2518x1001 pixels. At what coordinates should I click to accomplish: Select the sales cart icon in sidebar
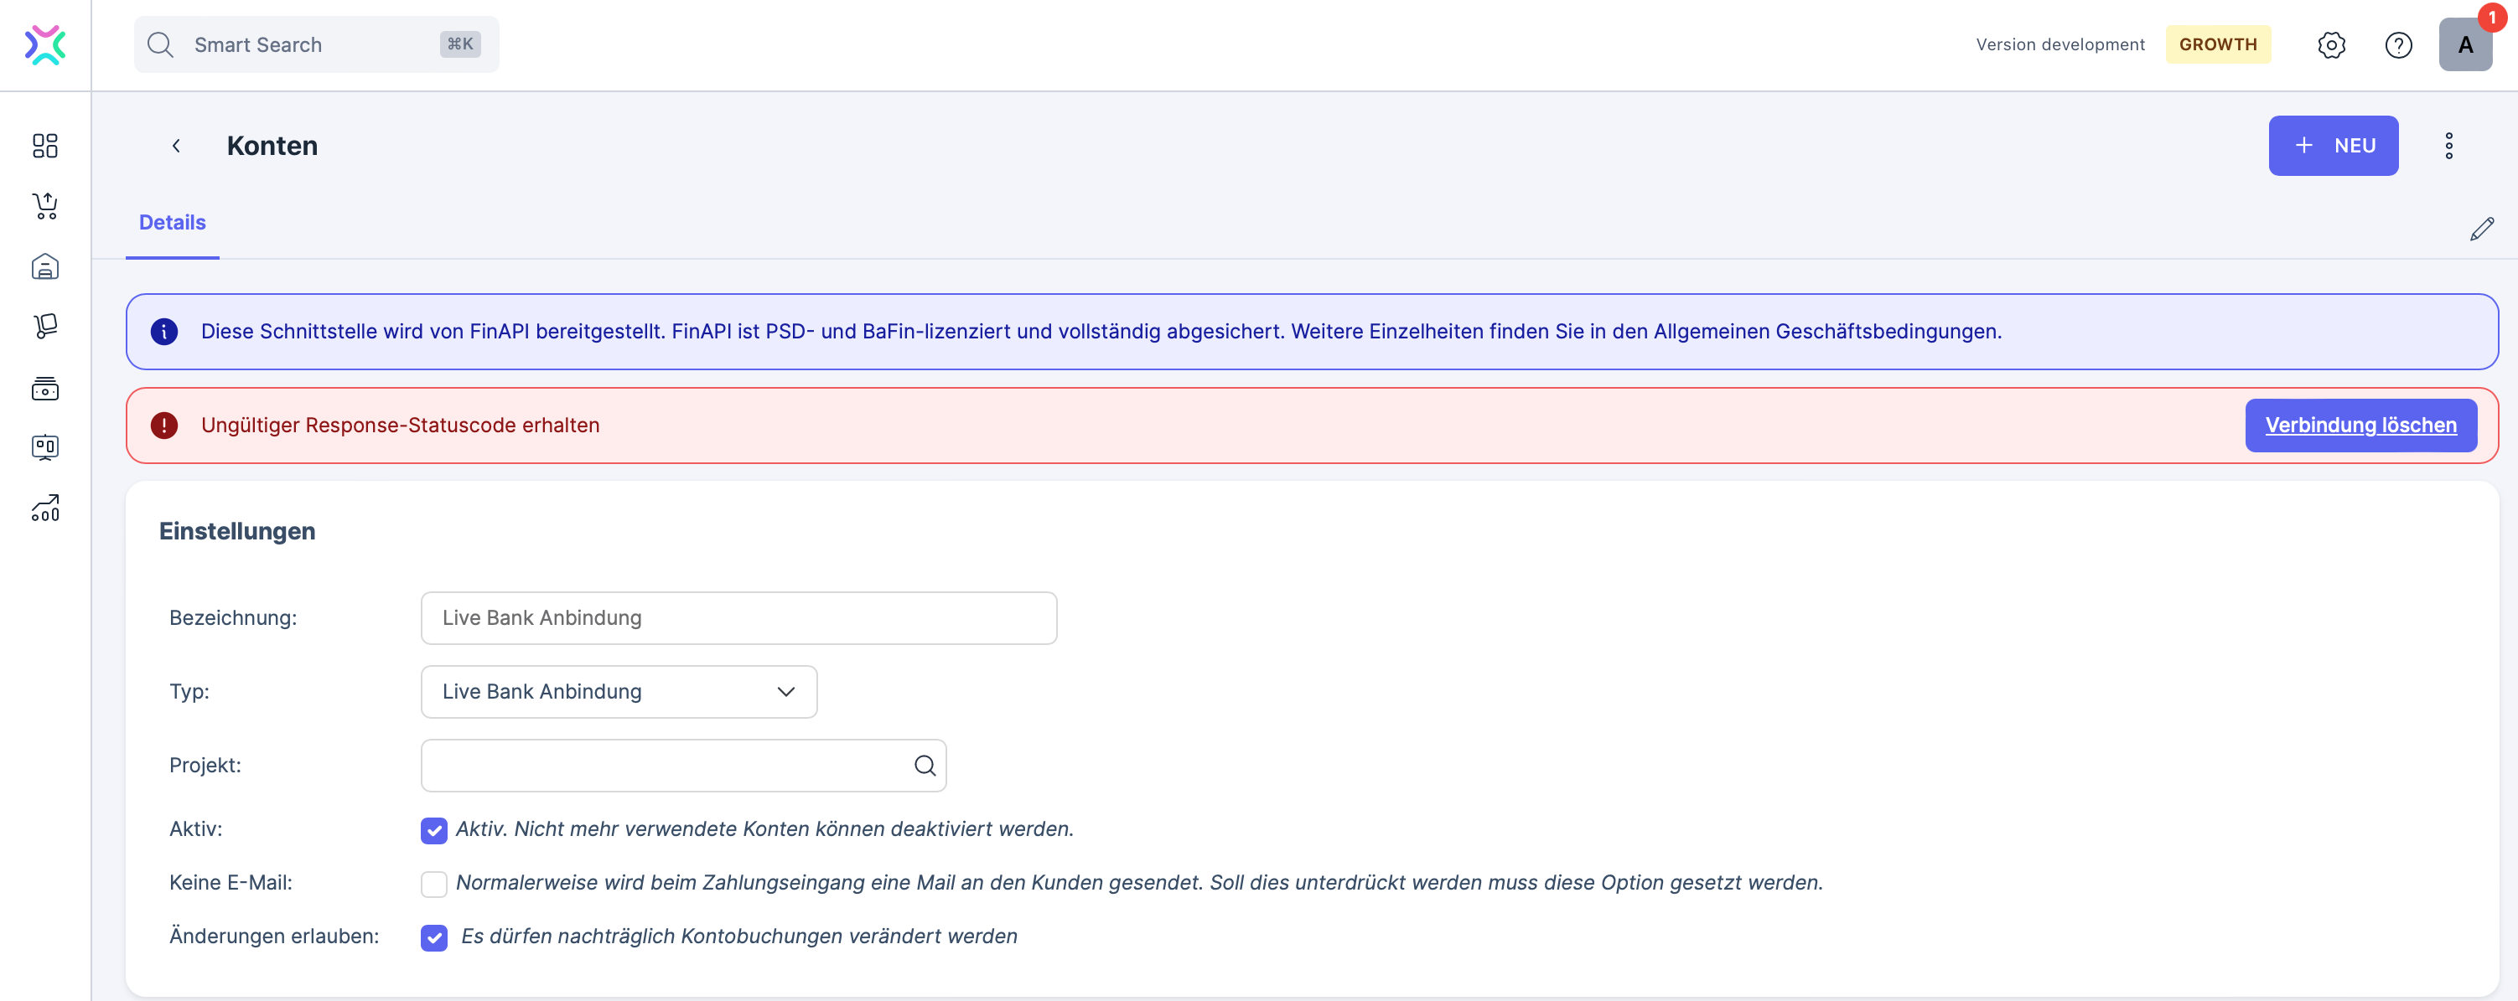click(x=45, y=206)
